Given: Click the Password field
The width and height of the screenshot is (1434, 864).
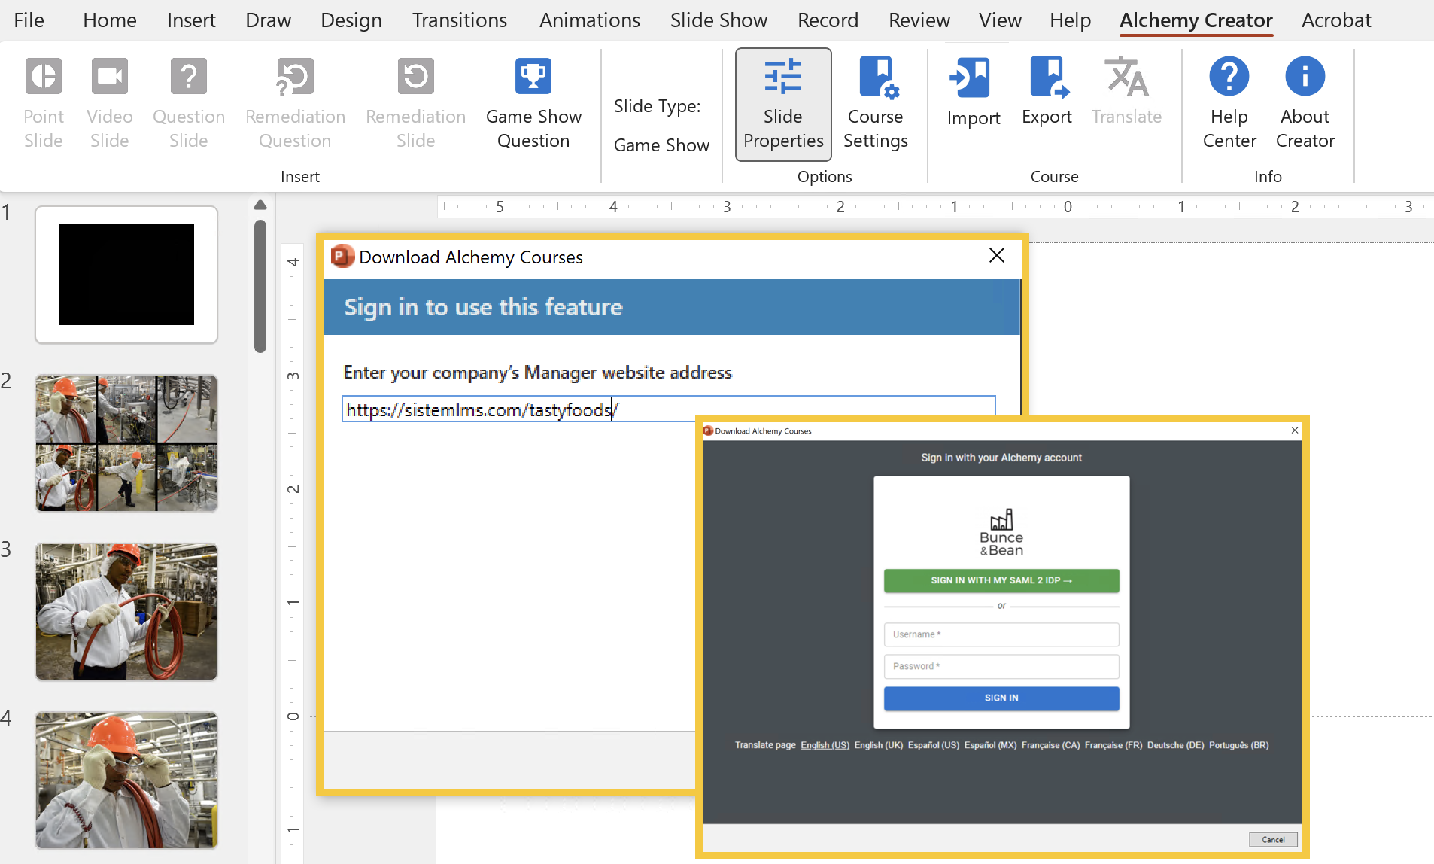Looking at the screenshot, I should point(1001,666).
